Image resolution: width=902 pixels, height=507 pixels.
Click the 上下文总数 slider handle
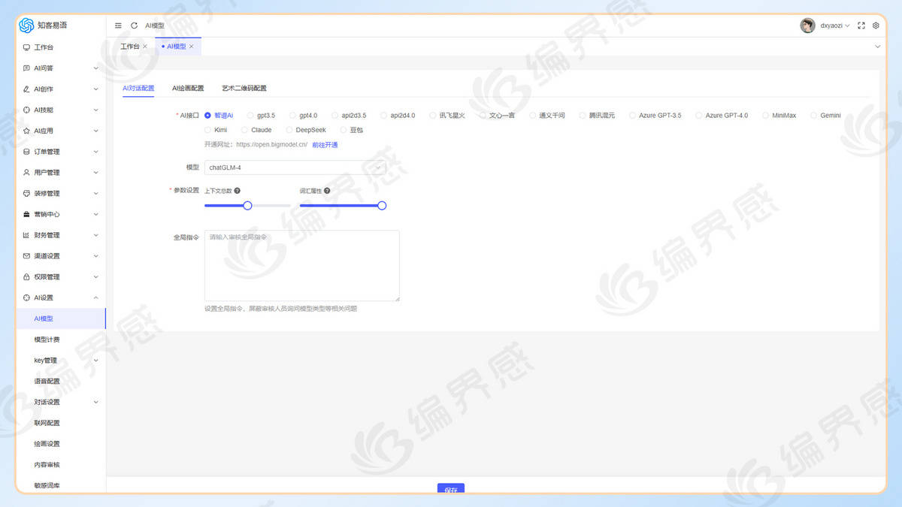click(x=247, y=205)
